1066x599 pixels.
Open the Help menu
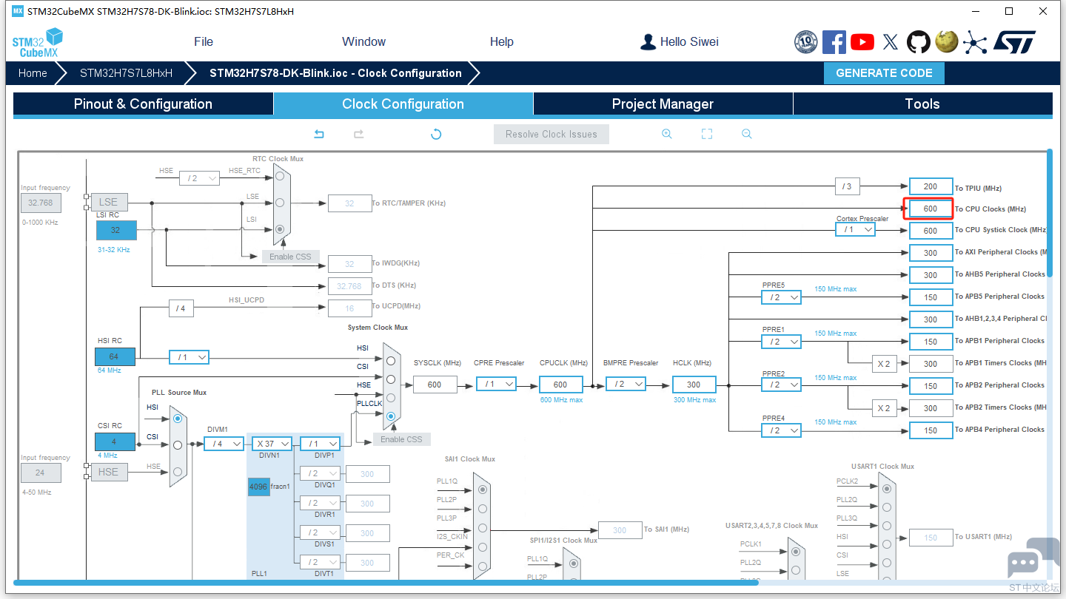click(x=502, y=42)
